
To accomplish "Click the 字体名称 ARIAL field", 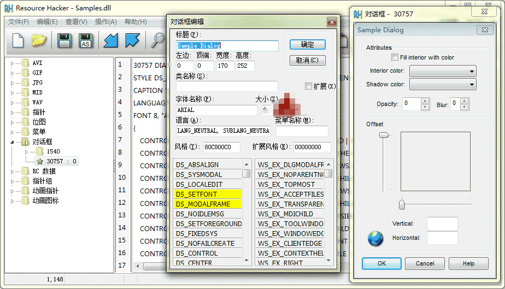I will (x=216, y=110).
